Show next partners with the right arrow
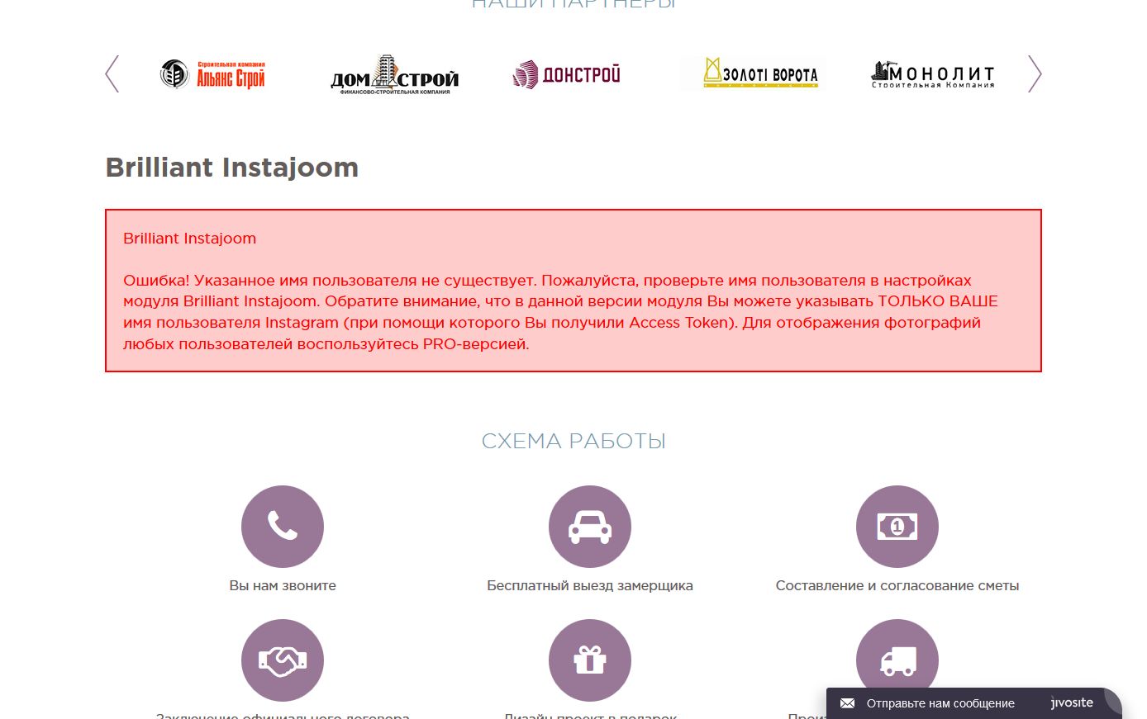 tap(1035, 74)
